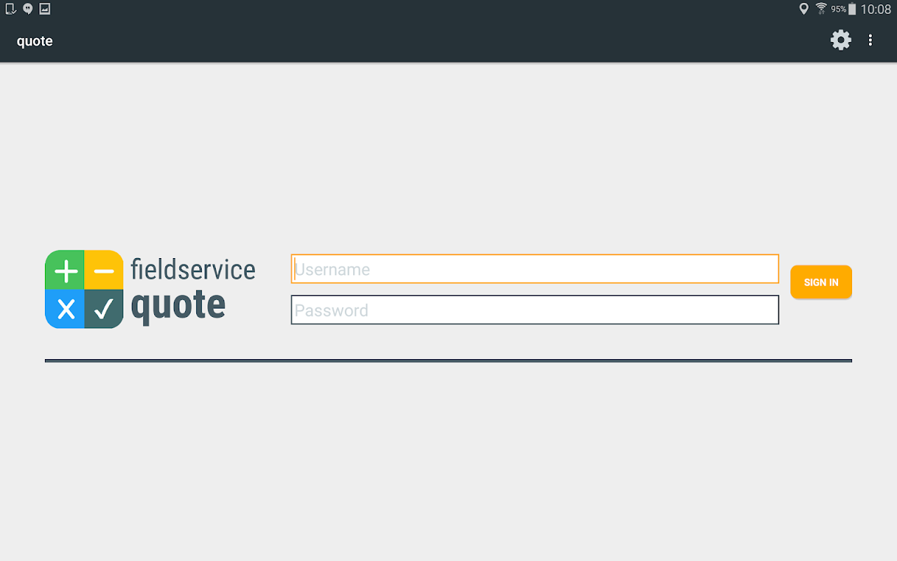Focus the Username input field
897x561 pixels.
tap(535, 269)
